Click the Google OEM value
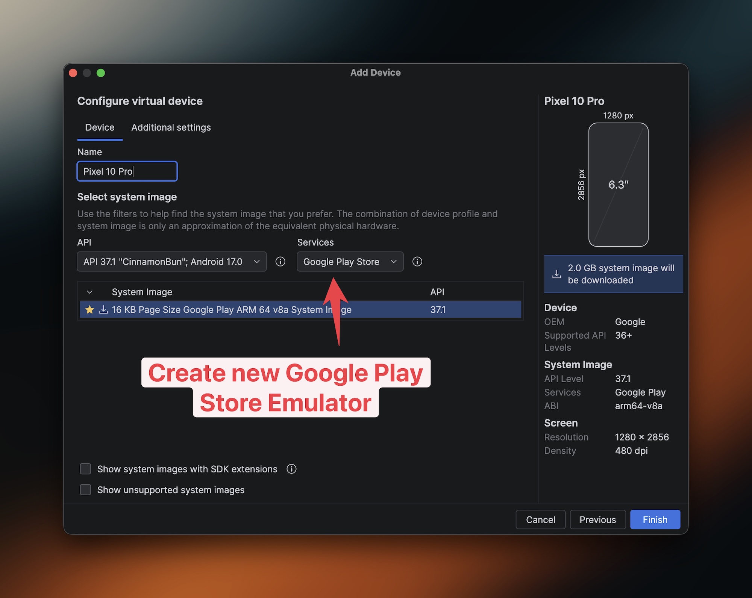Screen dimensions: 752x598 [x=630, y=322]
